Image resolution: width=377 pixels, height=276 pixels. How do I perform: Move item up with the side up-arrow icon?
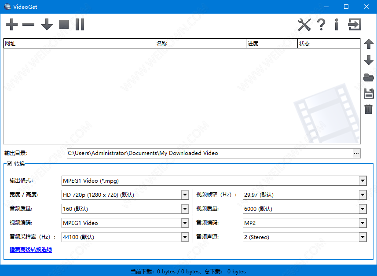pyautogui.click(x=369, y=44)
